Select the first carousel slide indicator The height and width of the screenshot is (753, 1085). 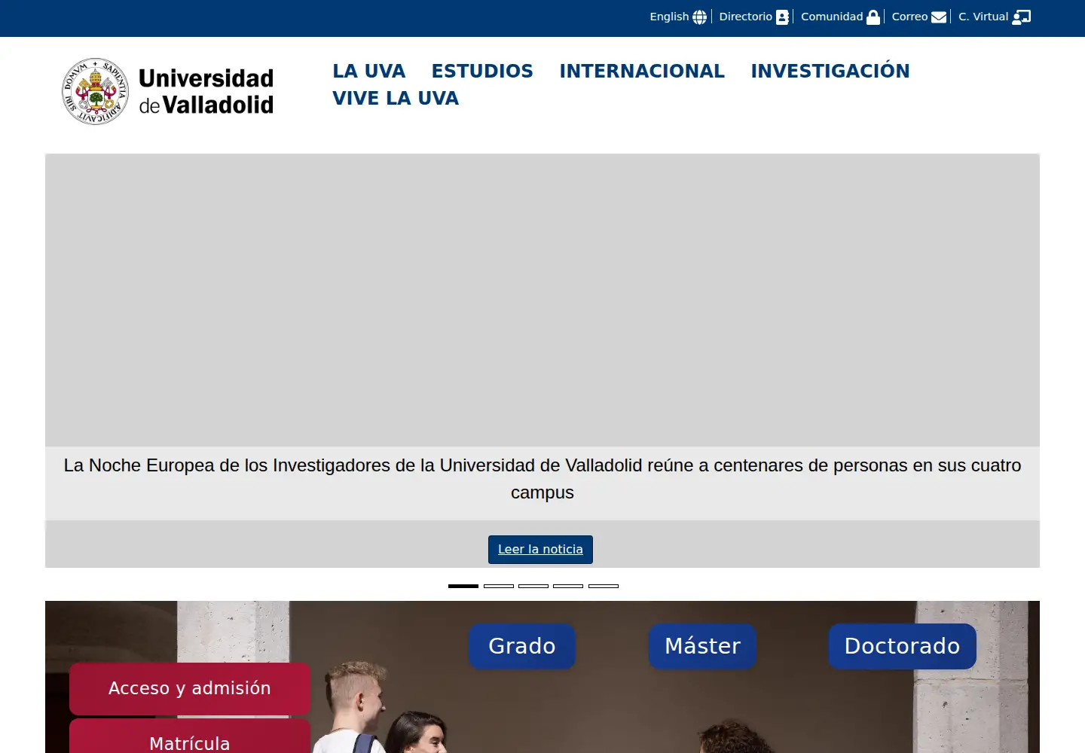463,586
